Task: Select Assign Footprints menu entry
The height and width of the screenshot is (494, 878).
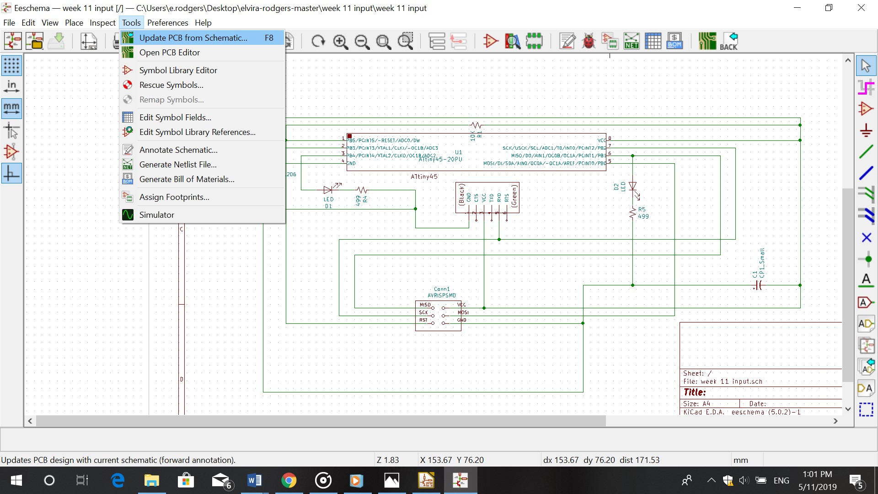Action: 174,197
